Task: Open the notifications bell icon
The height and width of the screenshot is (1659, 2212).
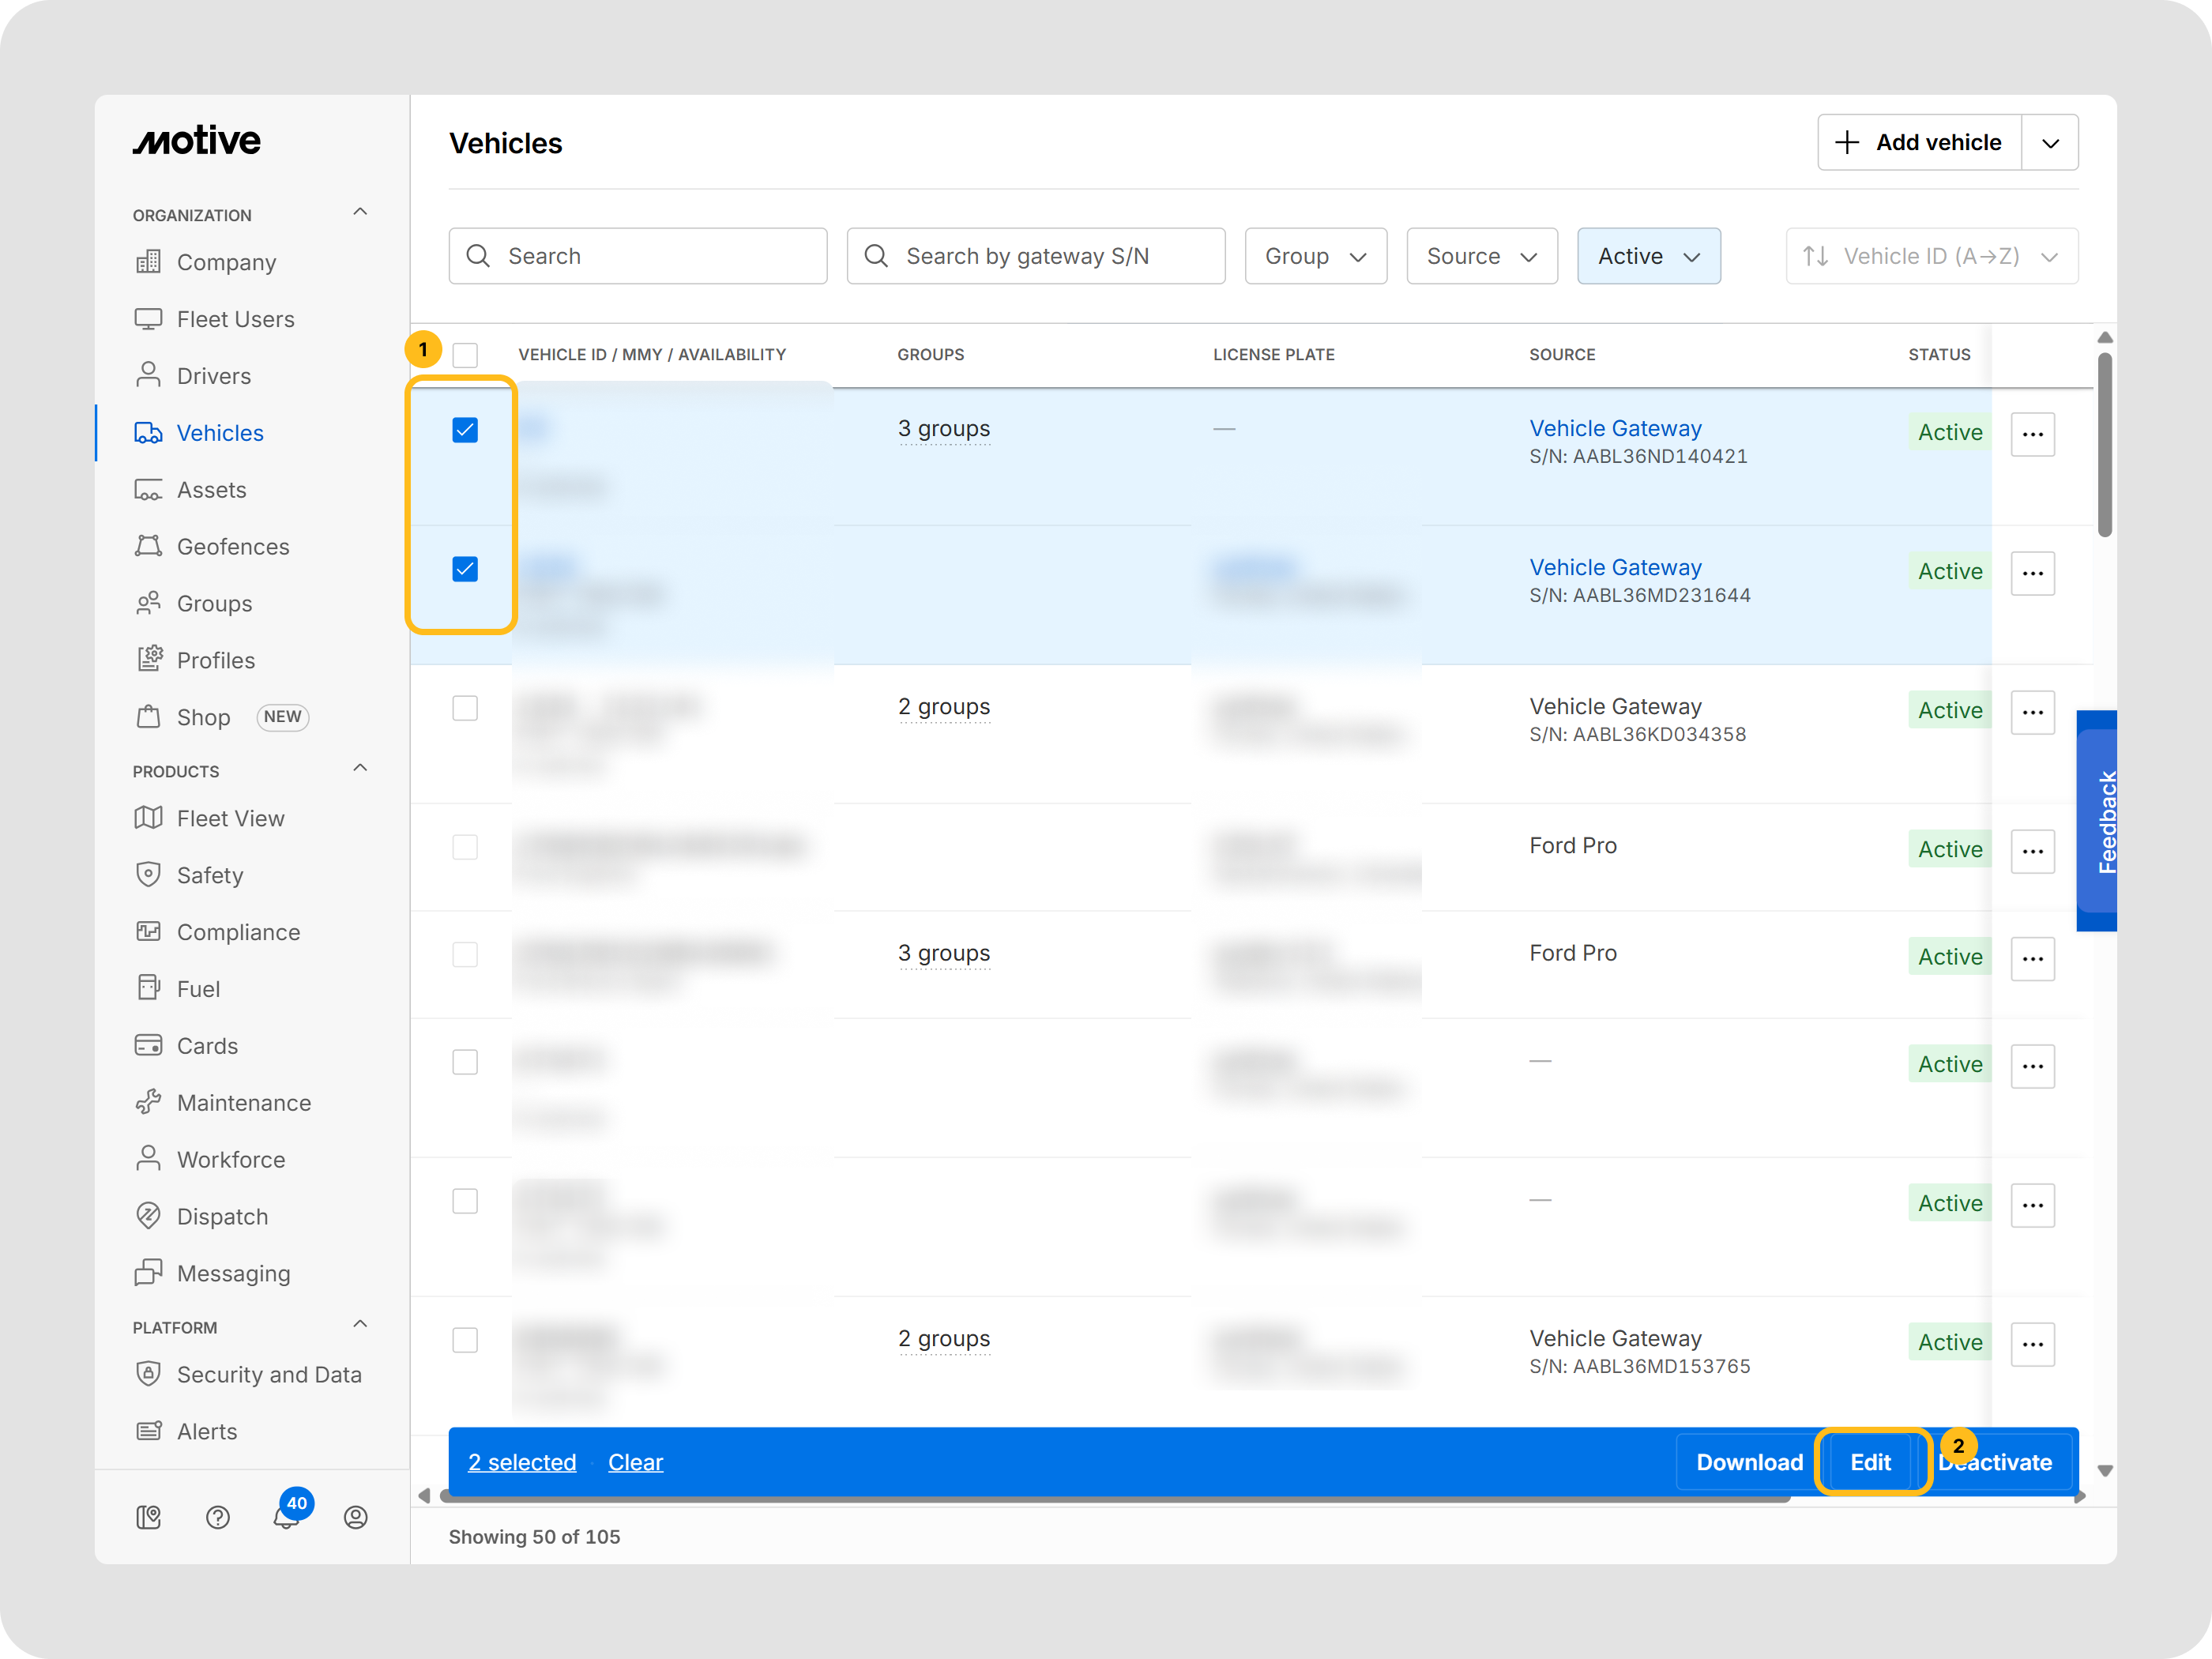Action: pyautogui.click(x=286, y=1517)
